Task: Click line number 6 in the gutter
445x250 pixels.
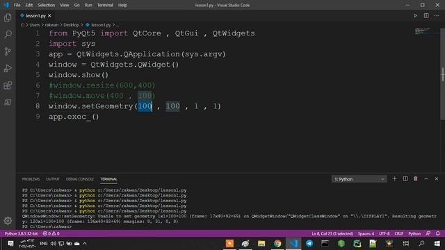Action: 38,85
